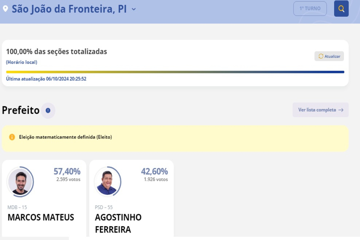Screen dimensions: 360x240
Task: Click the totalization progress bar
Action: (175, 72)
